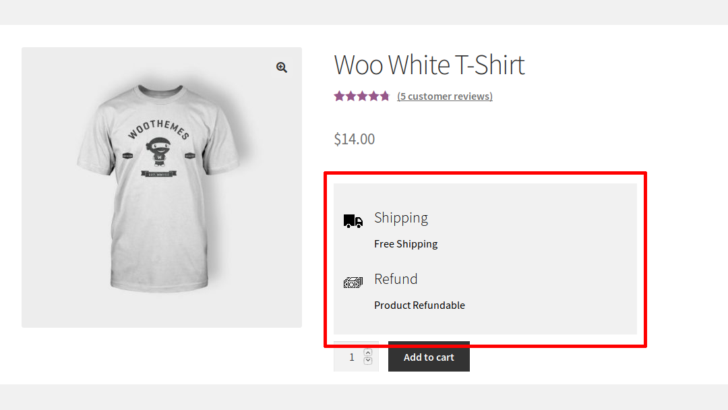This screenshot has width=728, height=410.
Task: Increase quantity using the up stepper arrow
Action: point(367,352)
